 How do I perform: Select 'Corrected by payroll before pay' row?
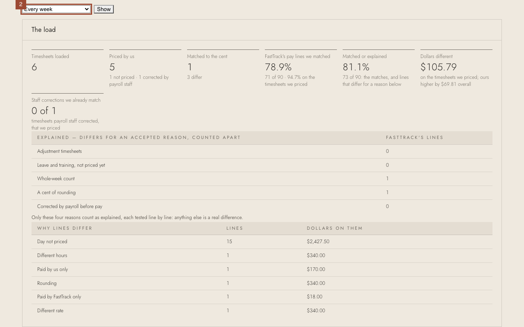coord(262,206)
